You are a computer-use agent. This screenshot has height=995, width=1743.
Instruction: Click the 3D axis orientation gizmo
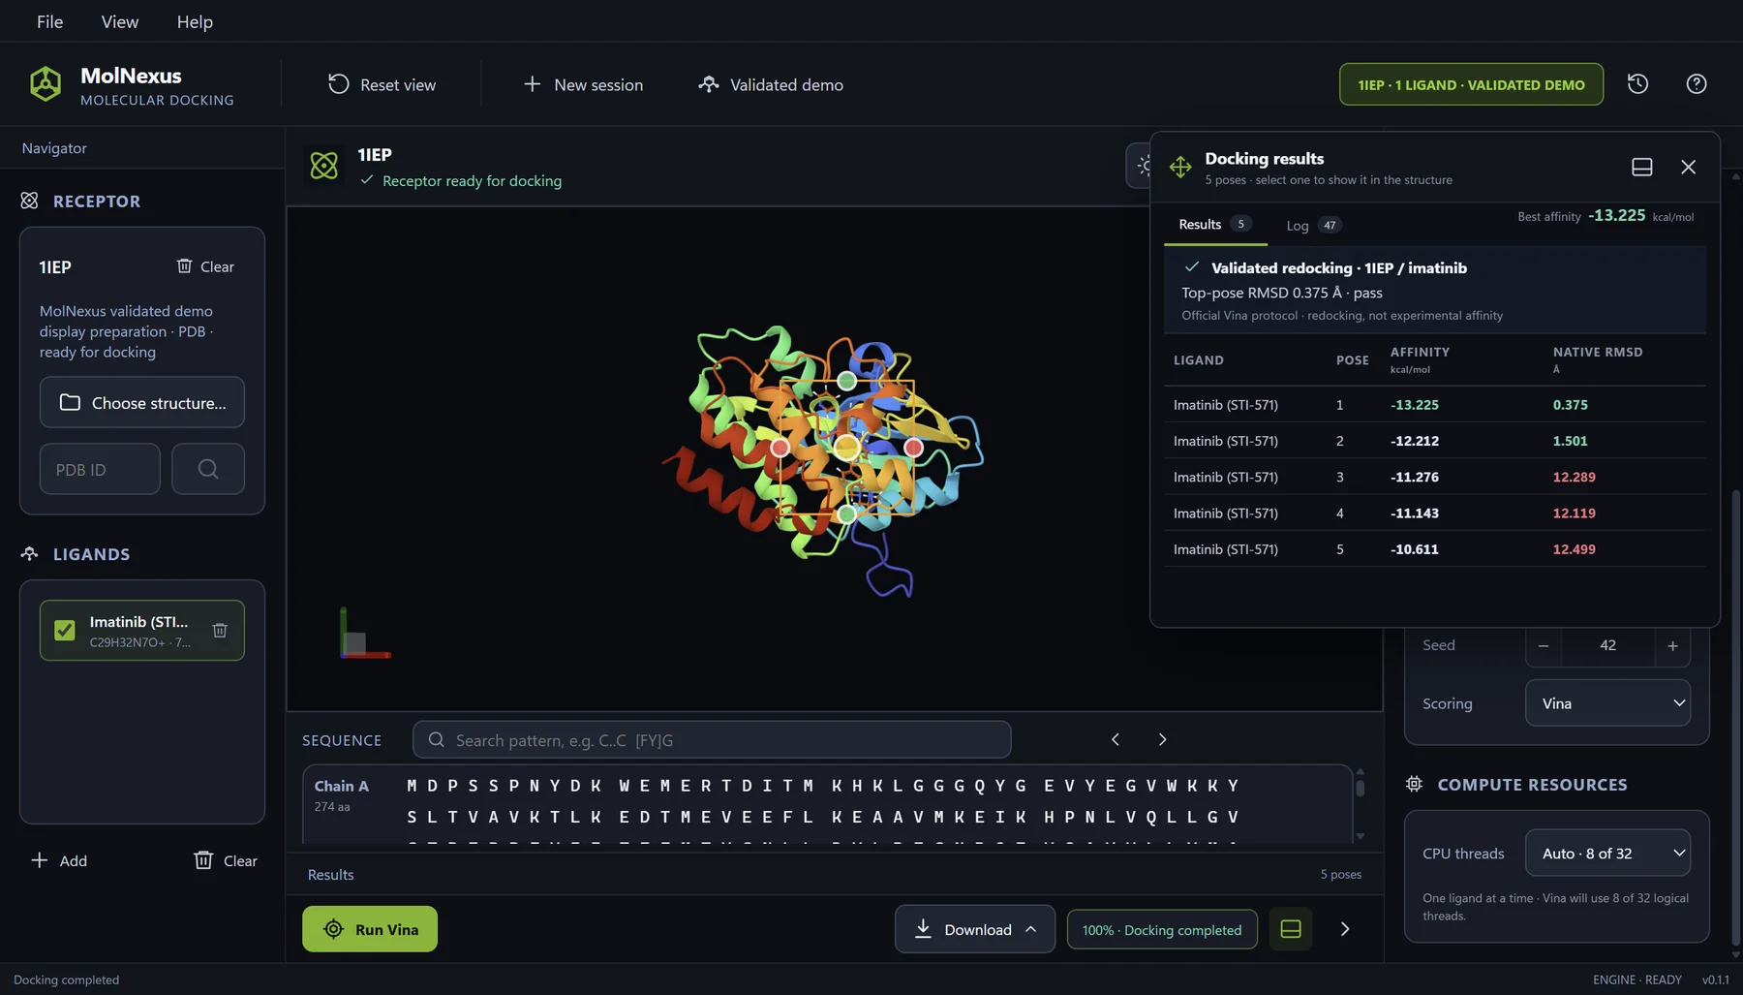[x=364, y=634]
